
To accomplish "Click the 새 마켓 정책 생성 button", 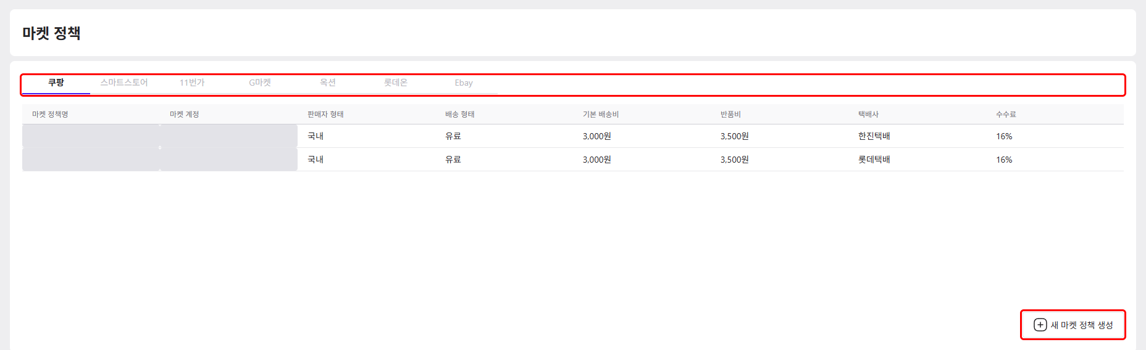I will (1073, 325).
